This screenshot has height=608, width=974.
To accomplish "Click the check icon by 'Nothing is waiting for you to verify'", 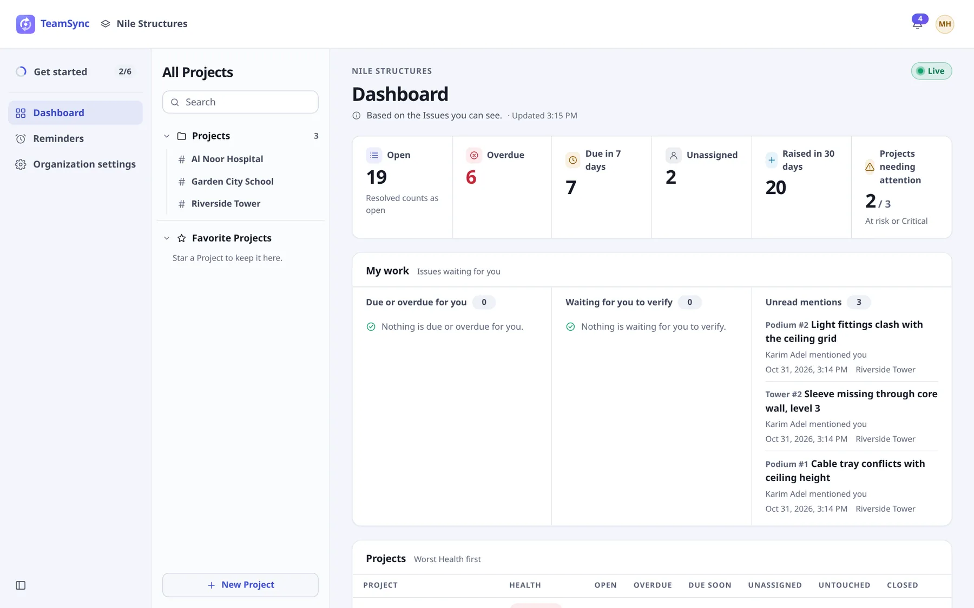I will (570, 326).
